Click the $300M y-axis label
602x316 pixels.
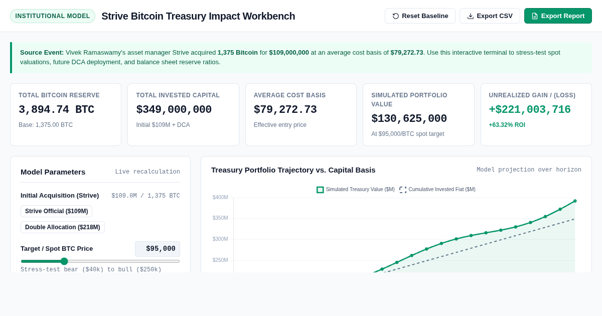[220, 239]
